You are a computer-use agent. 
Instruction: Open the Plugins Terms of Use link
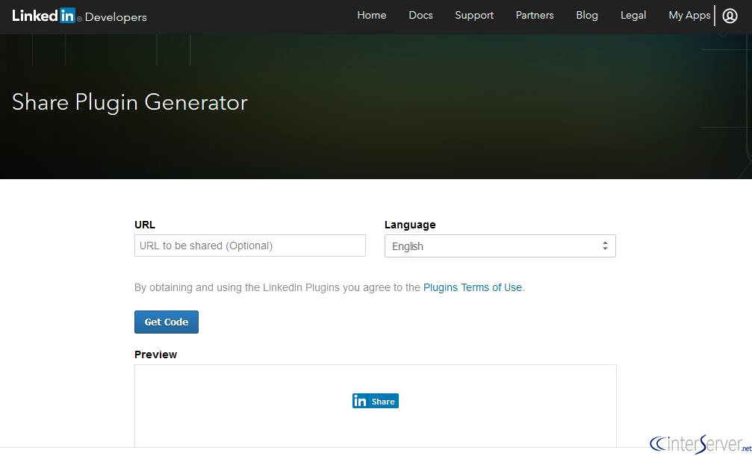pos(473,287)
